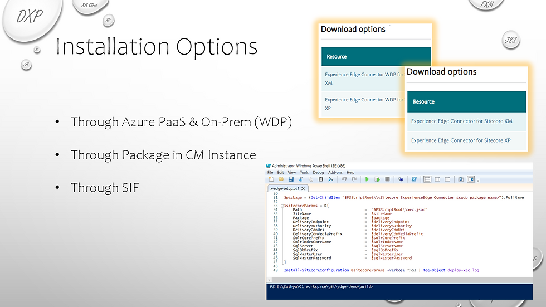Click the Start PowerShell.exe icon
Screen dimensions: 546x307
[x=414, y=179]
